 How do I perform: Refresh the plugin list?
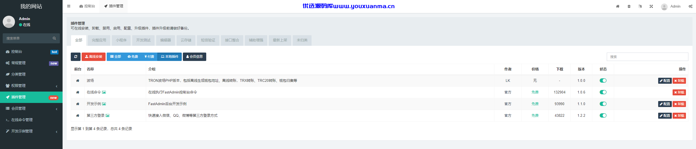coord(76,57)
